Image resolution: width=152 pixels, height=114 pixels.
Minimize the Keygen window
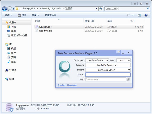[x=123, y=53]
